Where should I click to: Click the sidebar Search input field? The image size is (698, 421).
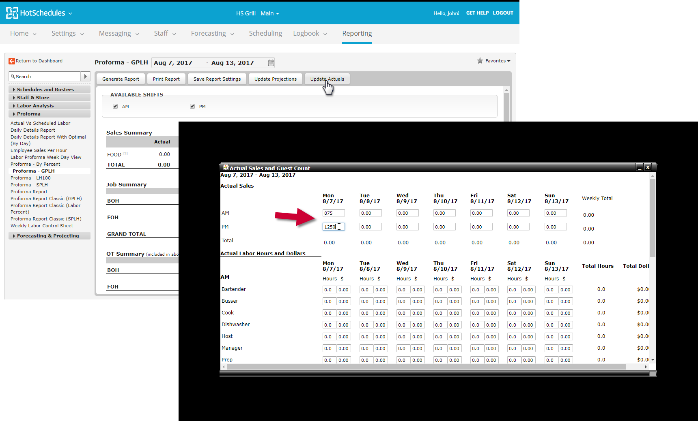coord(45,77)
